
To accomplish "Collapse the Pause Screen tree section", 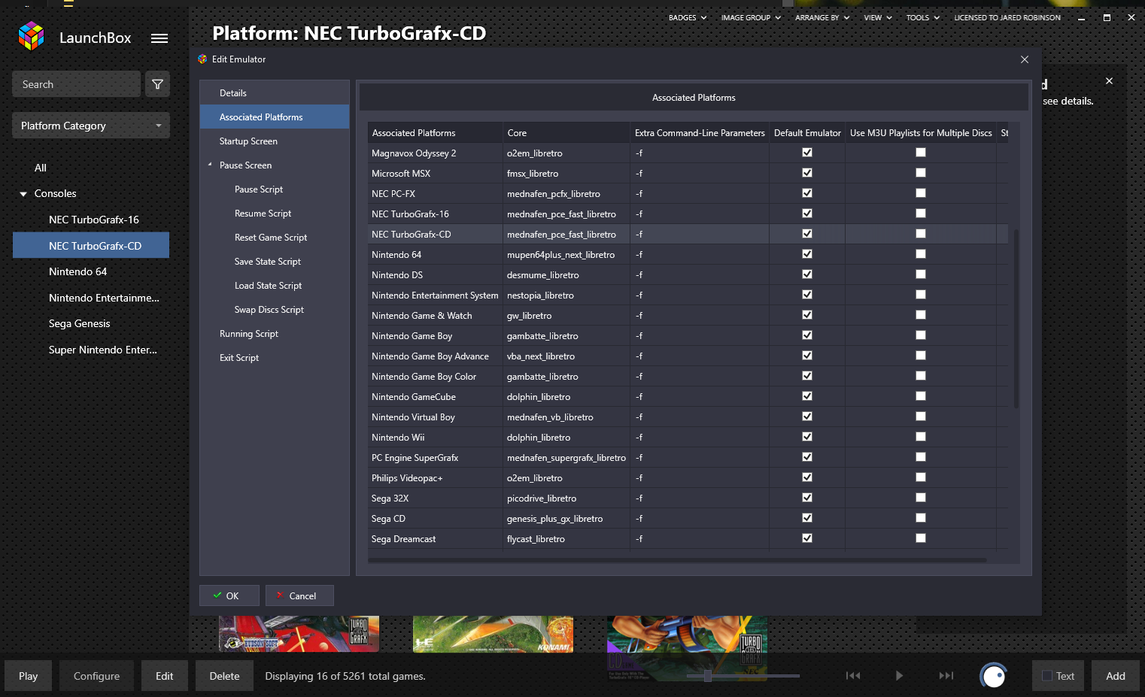I will coord(210,165).
